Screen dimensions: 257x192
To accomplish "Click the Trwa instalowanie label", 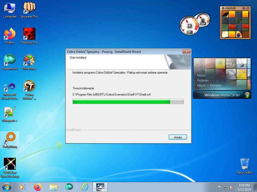I will [83, 88].
